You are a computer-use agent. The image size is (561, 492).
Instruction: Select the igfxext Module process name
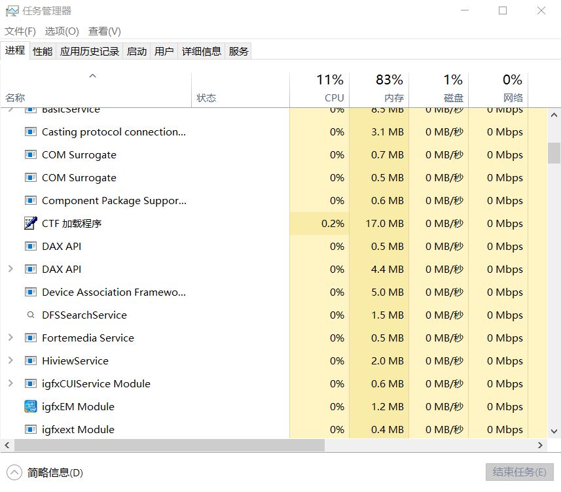[78, 429]
